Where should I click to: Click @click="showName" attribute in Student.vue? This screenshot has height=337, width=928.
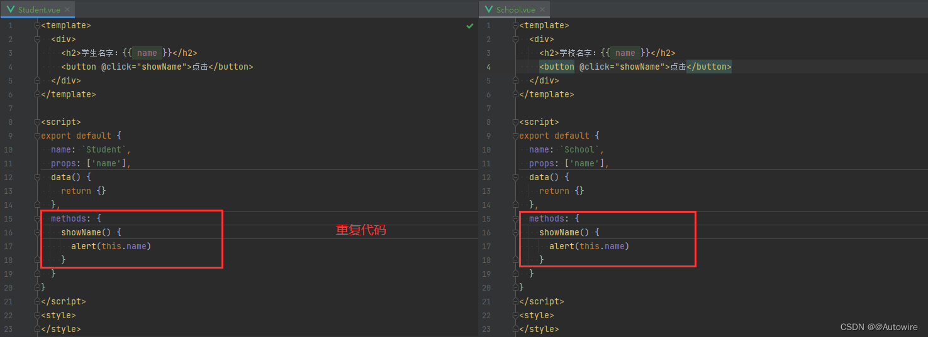146,67
